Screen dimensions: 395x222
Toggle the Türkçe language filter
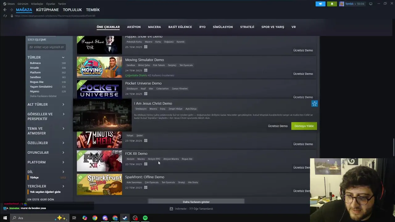(34, 178)
